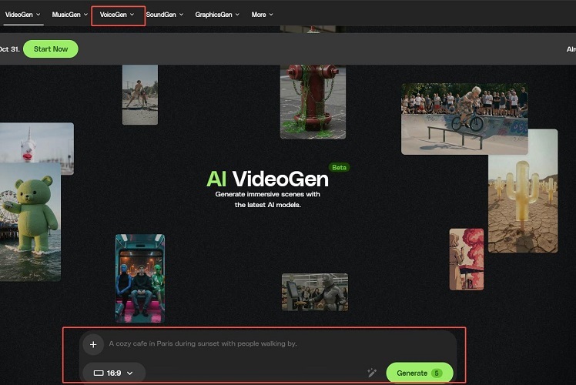This screenshot has height=385, width=576.
Task: Click the Beta badge next to VideoGen
Action: point(339,167)
